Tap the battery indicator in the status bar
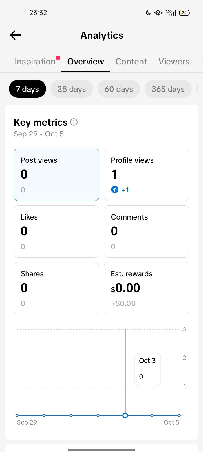203x452 pixels. click(184, 13)
